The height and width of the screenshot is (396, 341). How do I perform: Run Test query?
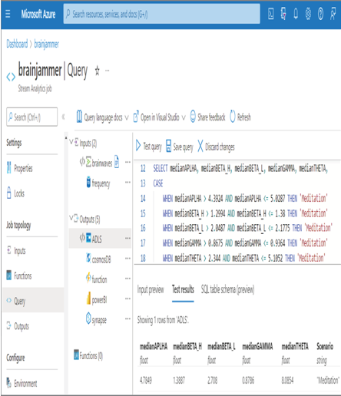tap(149, 147)
